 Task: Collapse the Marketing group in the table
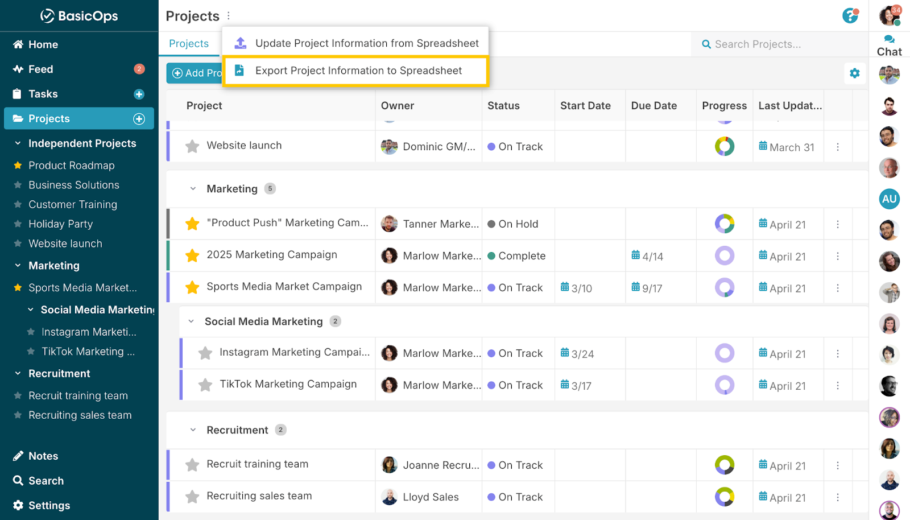click(193, 189)
